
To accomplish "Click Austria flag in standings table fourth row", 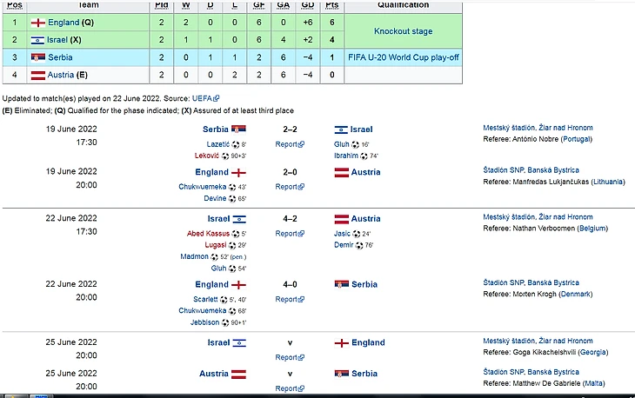I will click(x=37, y=75).
